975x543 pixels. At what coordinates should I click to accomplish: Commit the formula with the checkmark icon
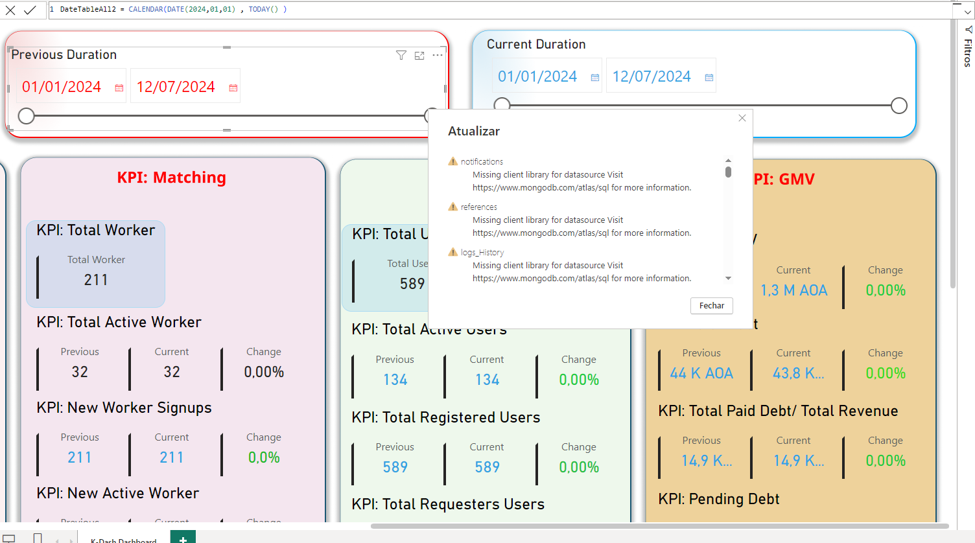(x=30, y=10)
